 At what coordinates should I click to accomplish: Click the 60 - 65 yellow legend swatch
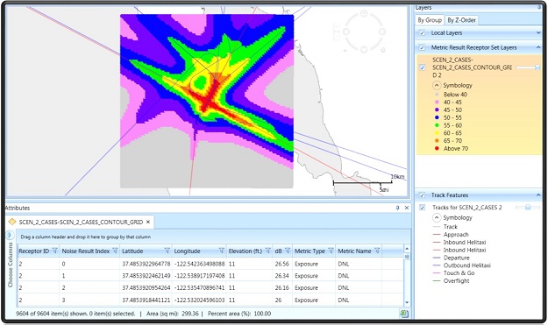(x=437, y=133)
